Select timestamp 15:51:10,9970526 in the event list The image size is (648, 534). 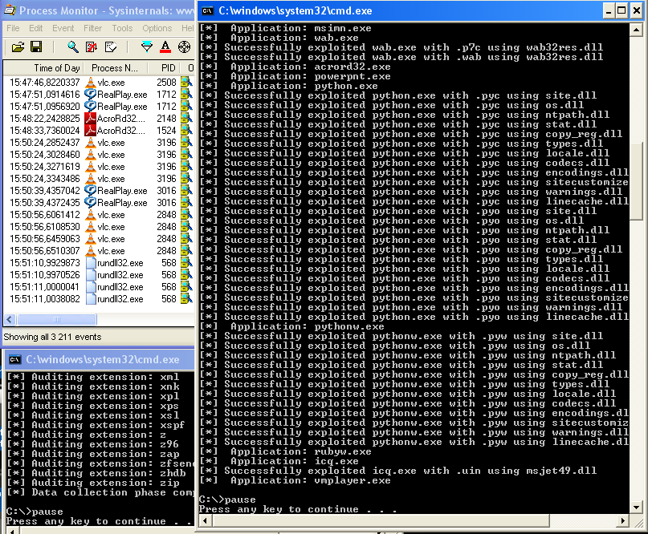click(45, 275)
